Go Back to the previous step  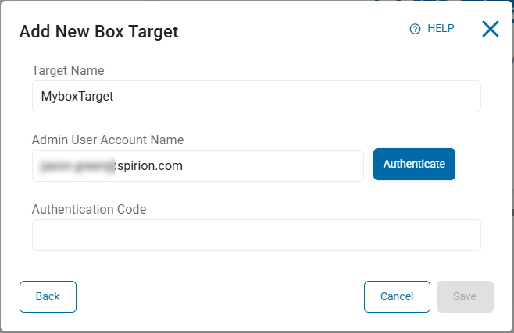pyautogui.click(x=48, y=296)
